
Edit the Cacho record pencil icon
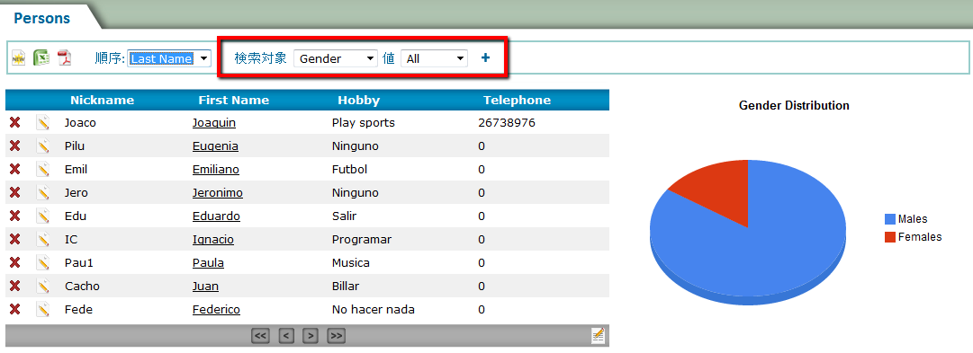click(42, 287)
